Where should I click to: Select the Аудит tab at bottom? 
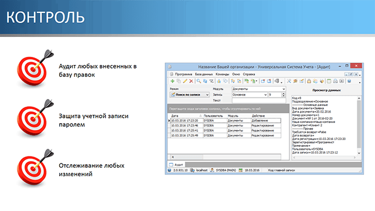[176, 165]
